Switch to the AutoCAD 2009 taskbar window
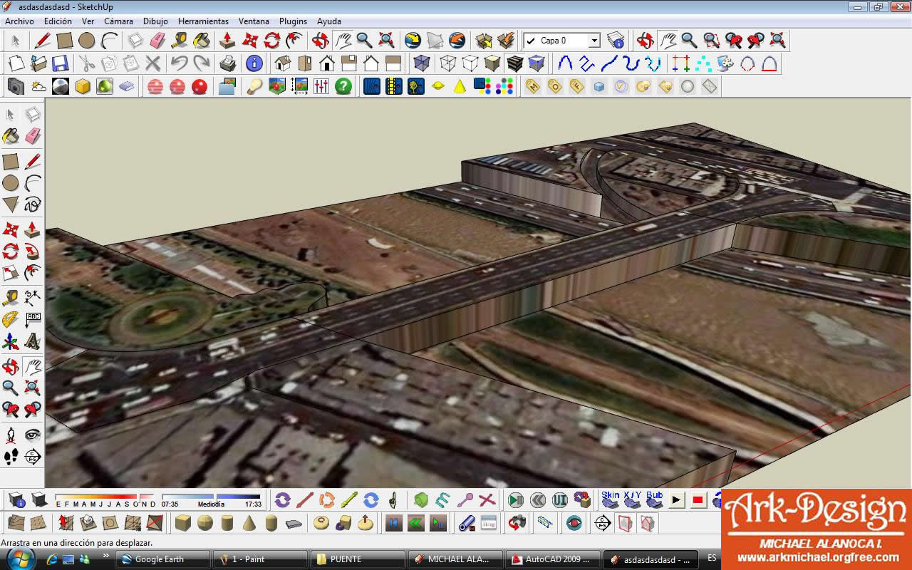Image resolution: width=912 pixels, height=570 pixels. point(551,559)
